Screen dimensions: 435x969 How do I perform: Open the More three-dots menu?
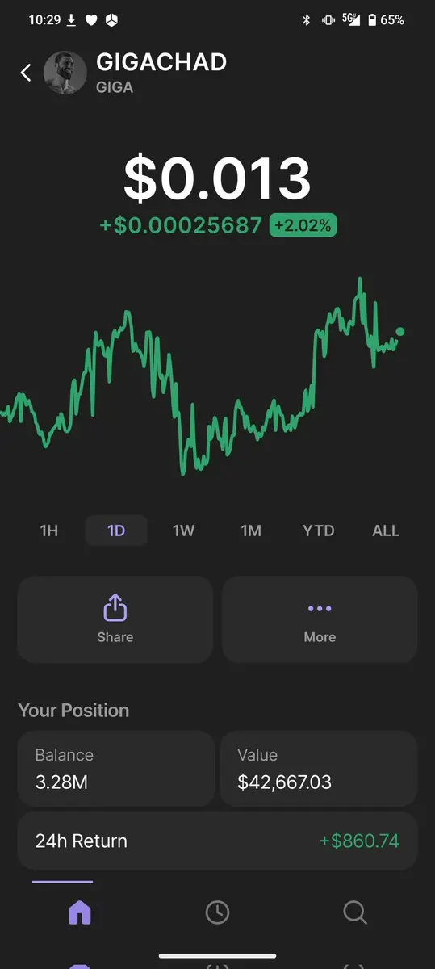tap(320, 609)
